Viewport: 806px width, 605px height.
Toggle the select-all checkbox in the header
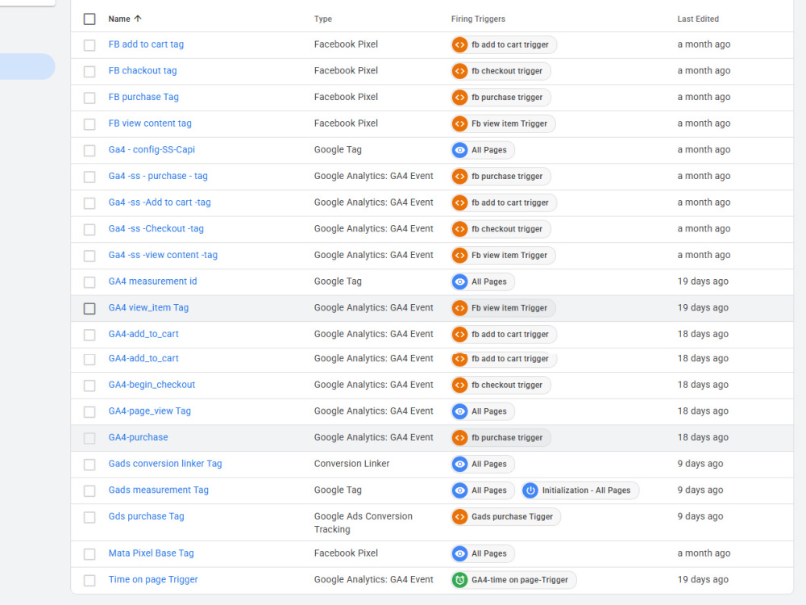coord(89,19)
